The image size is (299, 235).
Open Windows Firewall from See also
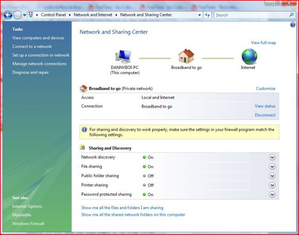[x=28, y=223]
